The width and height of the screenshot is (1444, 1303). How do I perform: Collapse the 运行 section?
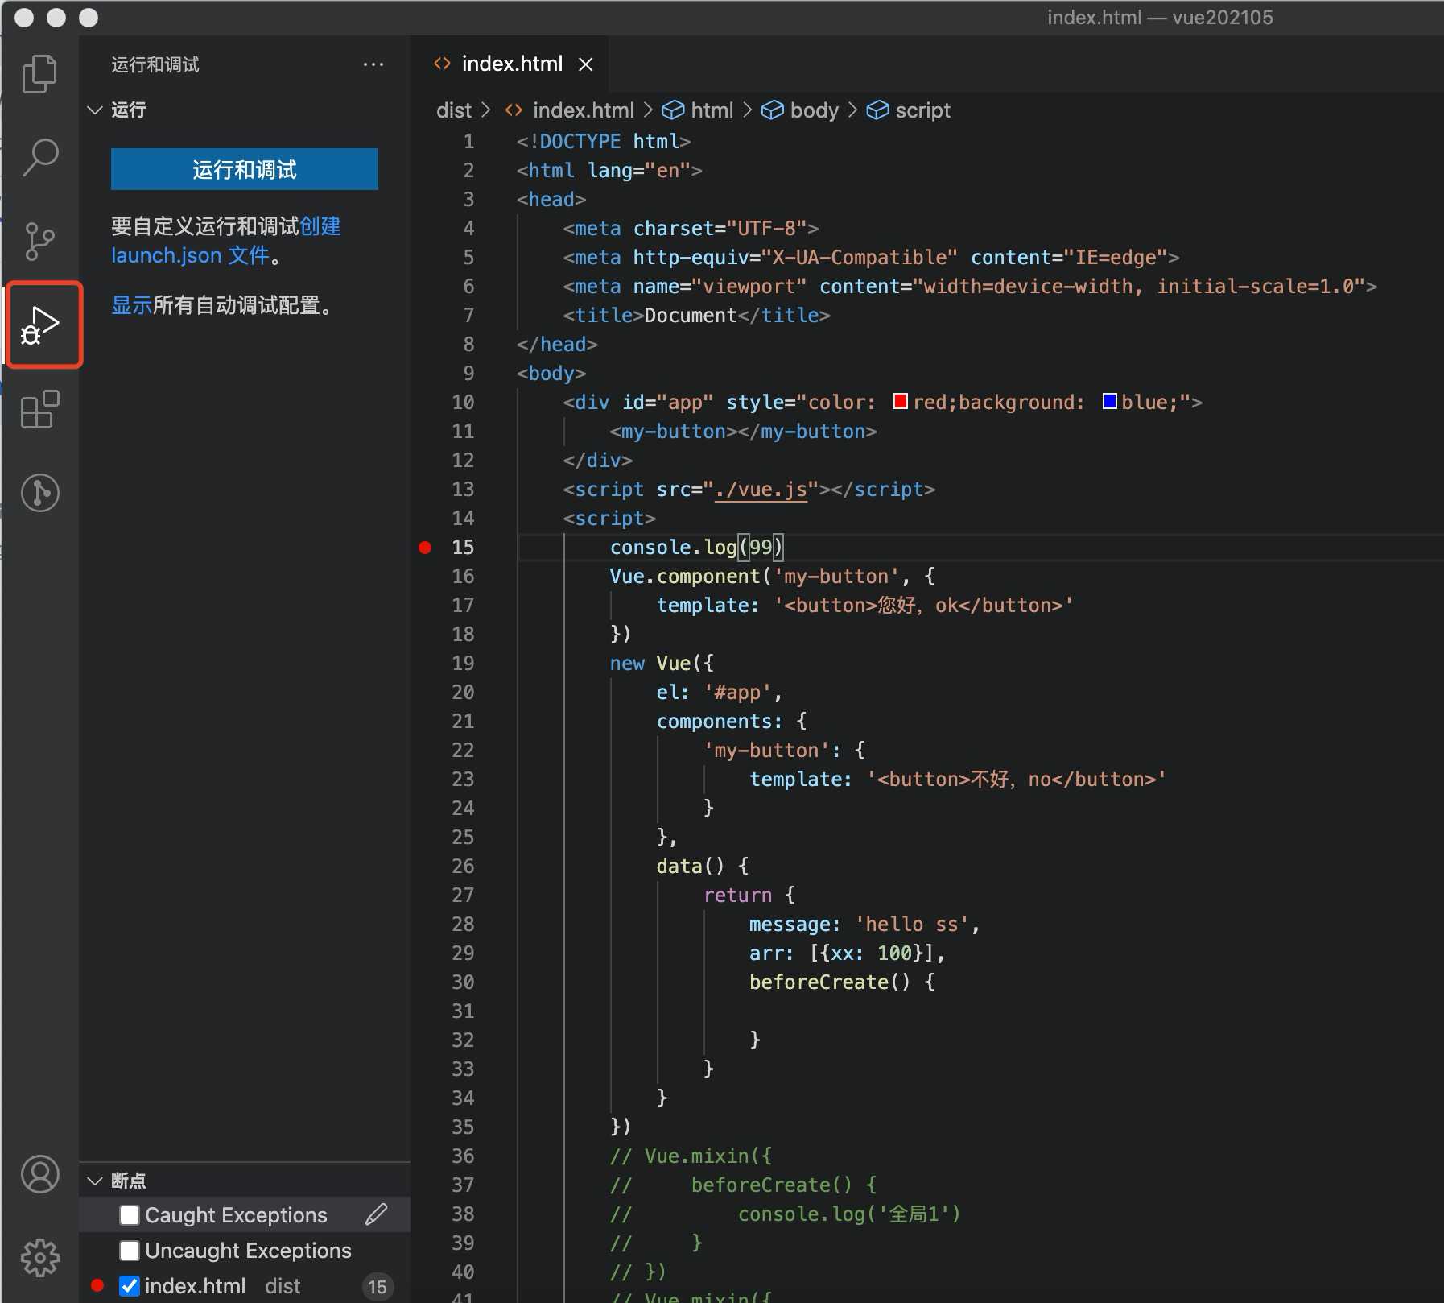[x=95, y=110]
